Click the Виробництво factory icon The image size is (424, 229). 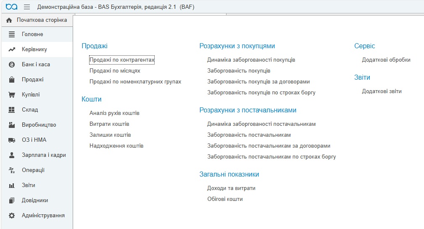pyautogui.click(x=12, y=125)
